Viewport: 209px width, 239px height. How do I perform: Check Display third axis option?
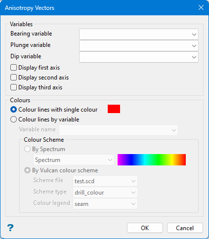coord(13,87)
